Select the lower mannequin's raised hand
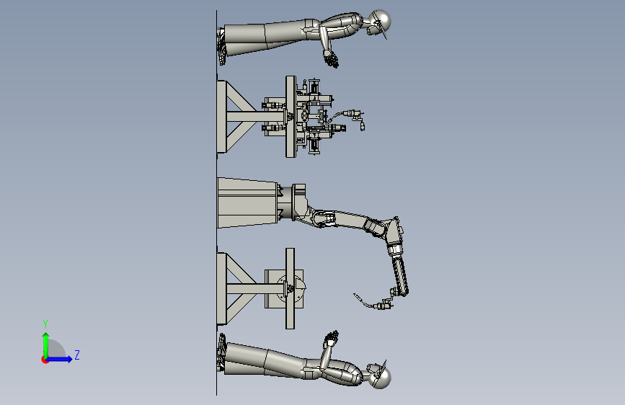The width and height of the screenshot is (625, 405). click(x=332, y=339)
